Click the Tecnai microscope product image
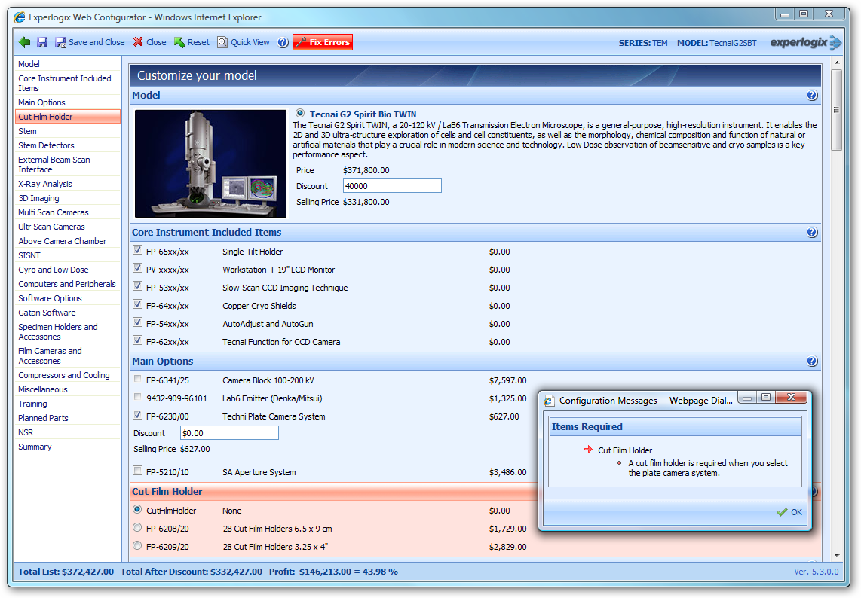 click(x=211, y=163)
